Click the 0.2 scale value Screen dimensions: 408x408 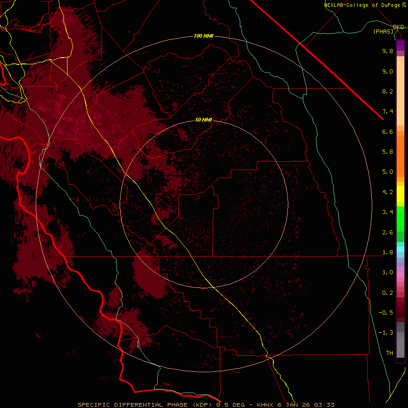[x=388, y=293]
